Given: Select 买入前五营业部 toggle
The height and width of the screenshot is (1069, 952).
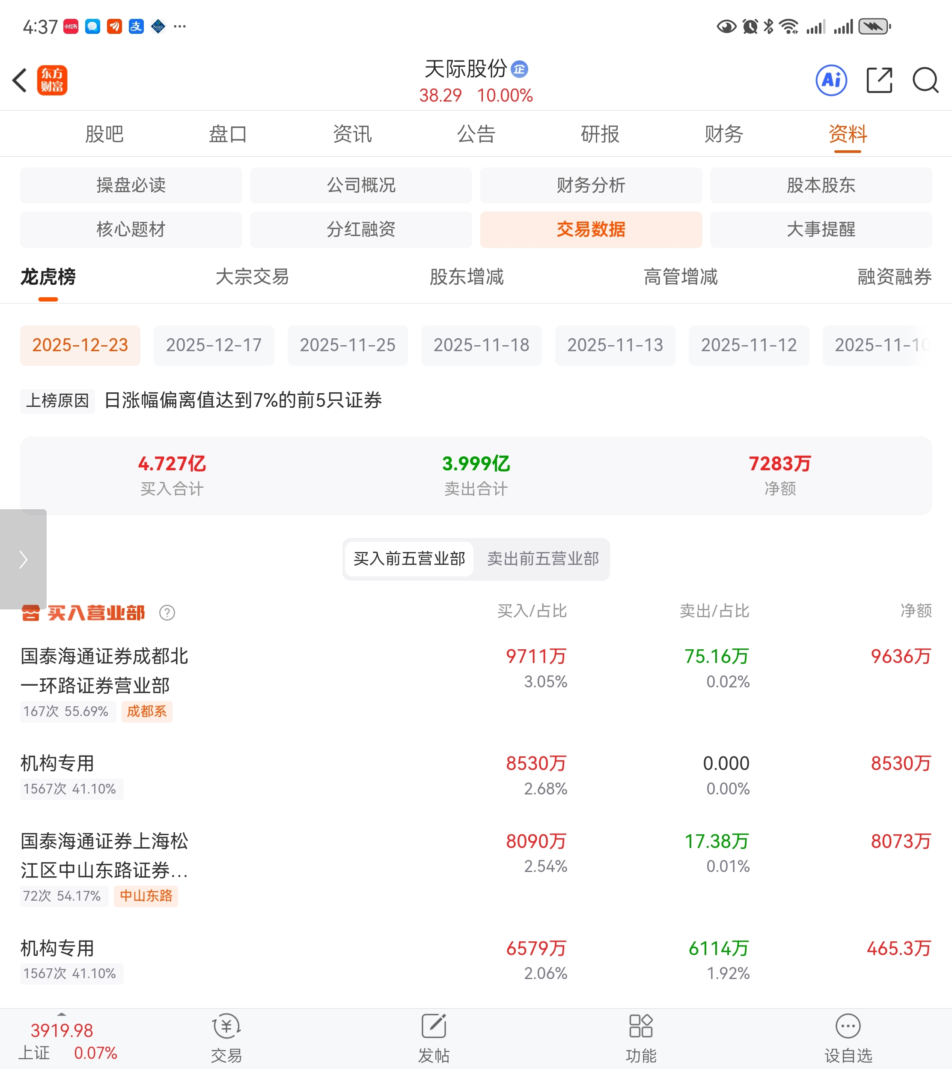Looking at the screenshot, I should [x=409, y=559].
